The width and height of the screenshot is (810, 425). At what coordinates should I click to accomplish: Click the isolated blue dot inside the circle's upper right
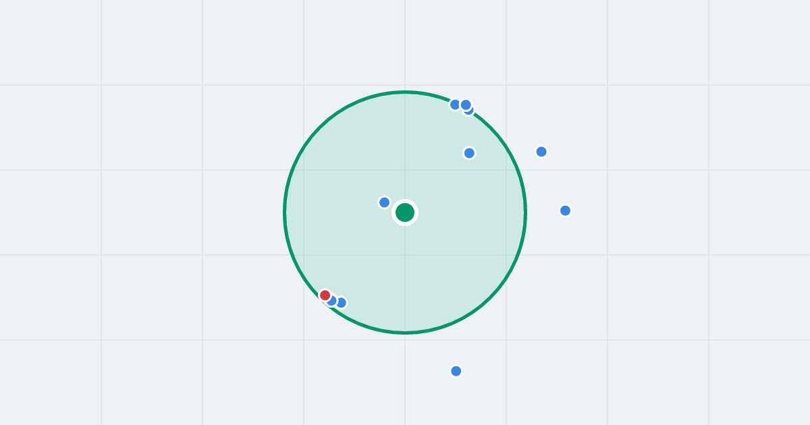coord(469,153)
